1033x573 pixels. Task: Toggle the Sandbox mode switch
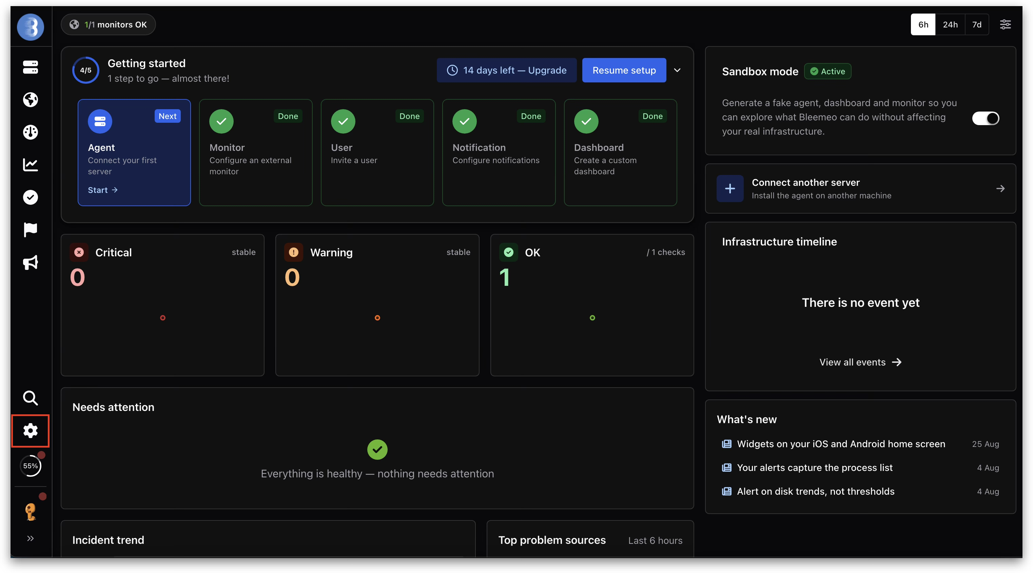(986, 118)
